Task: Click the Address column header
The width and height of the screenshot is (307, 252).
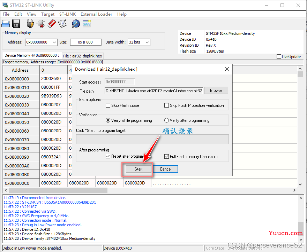Action: tap(21, 70)
